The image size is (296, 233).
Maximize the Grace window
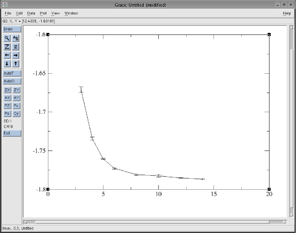284,5
